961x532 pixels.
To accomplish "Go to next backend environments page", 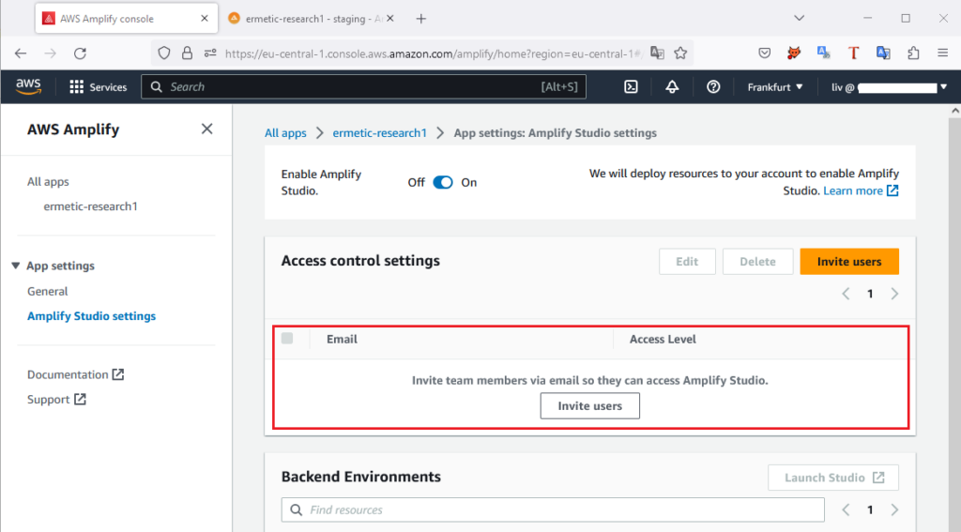I will 894,509.
